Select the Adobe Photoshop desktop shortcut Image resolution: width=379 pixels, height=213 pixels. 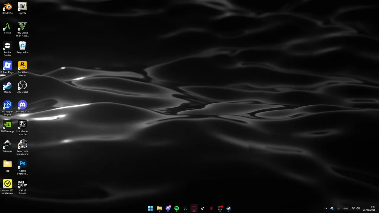pyautogui.click(x=23, y=167)
